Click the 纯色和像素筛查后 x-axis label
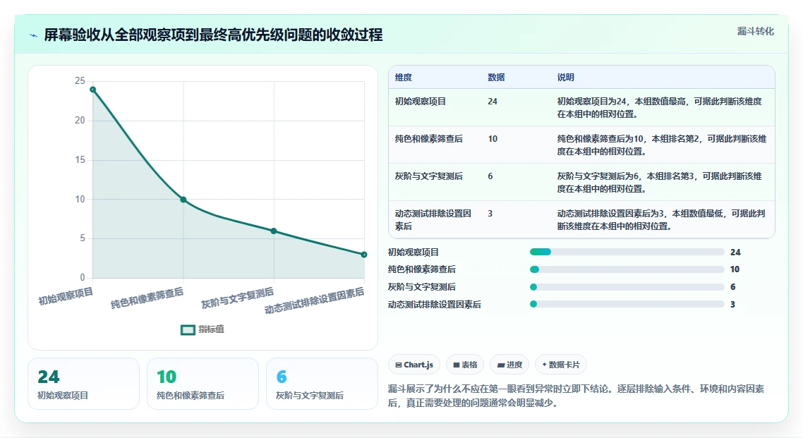 147,298
